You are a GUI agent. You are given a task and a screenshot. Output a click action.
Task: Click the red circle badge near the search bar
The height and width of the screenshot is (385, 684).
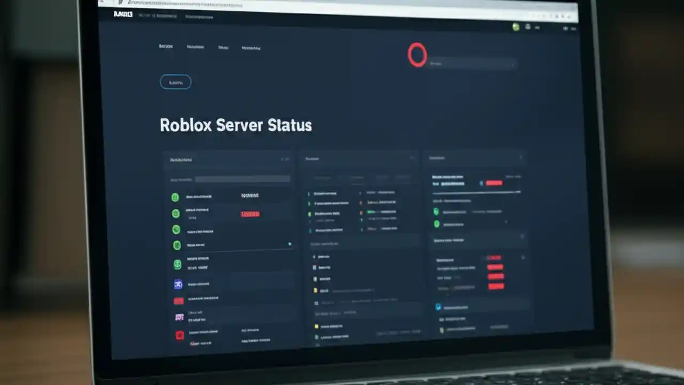pyautogui.click(x=417, y=54)
